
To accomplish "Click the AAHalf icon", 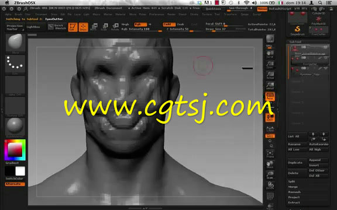I will pos(270,86).
